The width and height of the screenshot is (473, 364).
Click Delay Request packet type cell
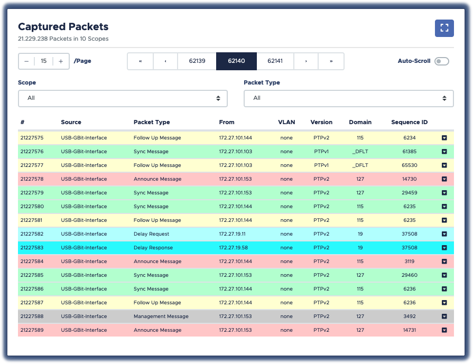point(152,234)
